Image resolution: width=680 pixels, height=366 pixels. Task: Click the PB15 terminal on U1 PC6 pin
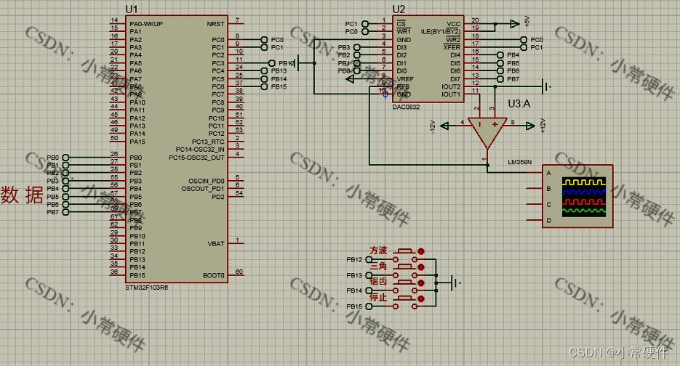pos(264,86)
